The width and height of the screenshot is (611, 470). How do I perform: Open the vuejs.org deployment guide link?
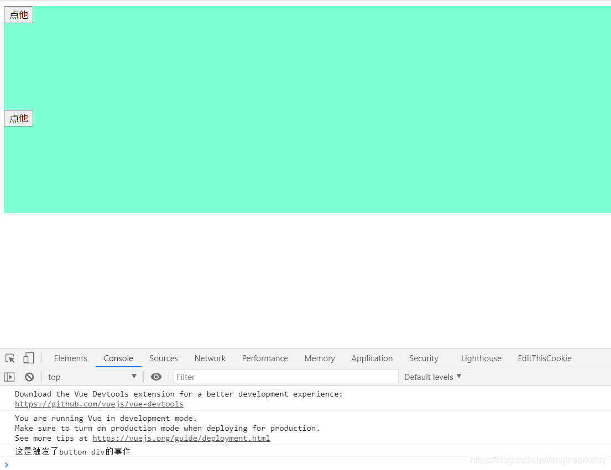point(181,438)
